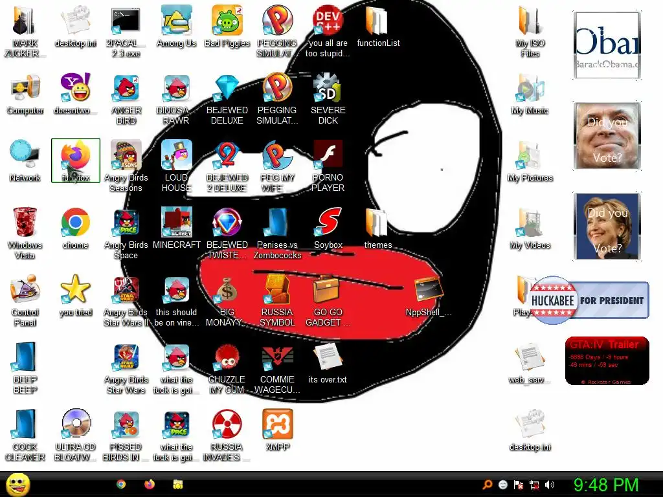Click the volume speaker tray icon

click(x=550, y=485)
